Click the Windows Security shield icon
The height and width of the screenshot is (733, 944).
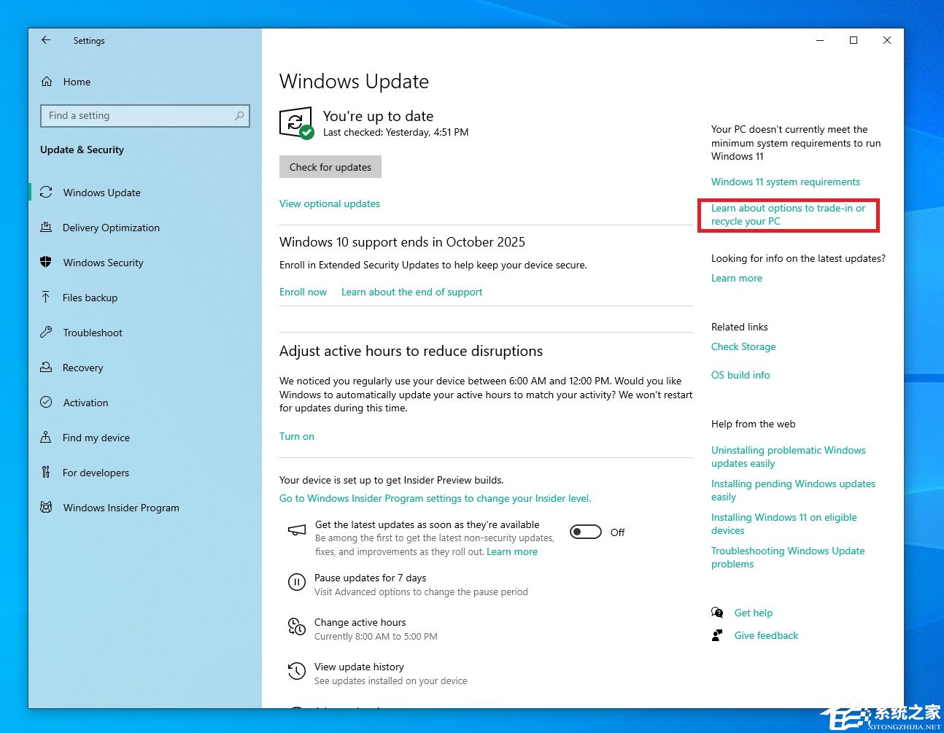[x=46, y=263]
